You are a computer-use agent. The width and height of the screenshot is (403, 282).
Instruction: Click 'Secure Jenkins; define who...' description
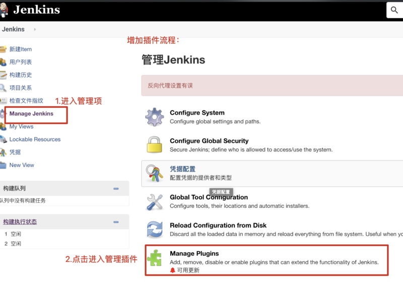coord(251,149)
